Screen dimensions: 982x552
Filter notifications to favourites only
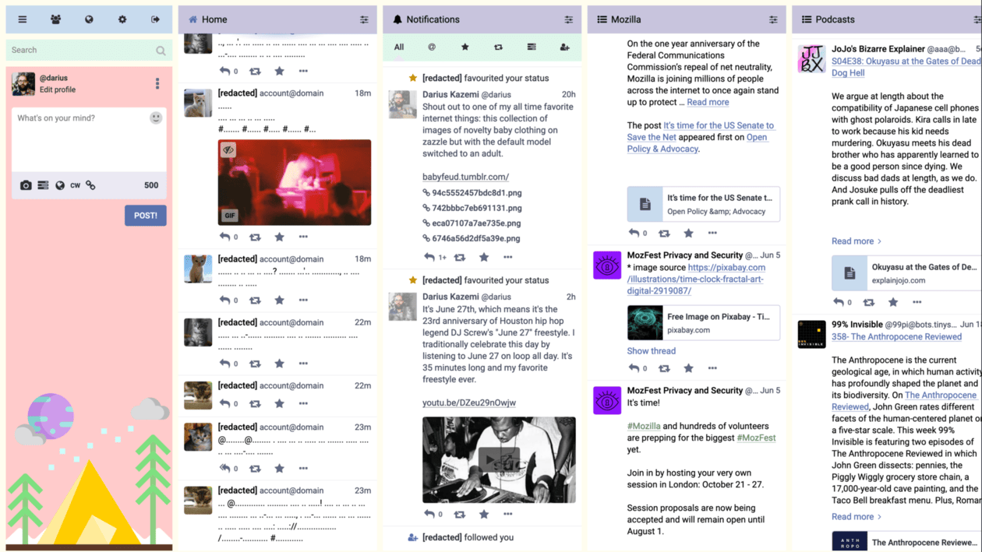click(465, 47)
